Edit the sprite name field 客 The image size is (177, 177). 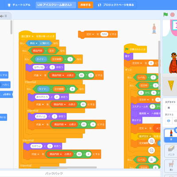[171, 108]
